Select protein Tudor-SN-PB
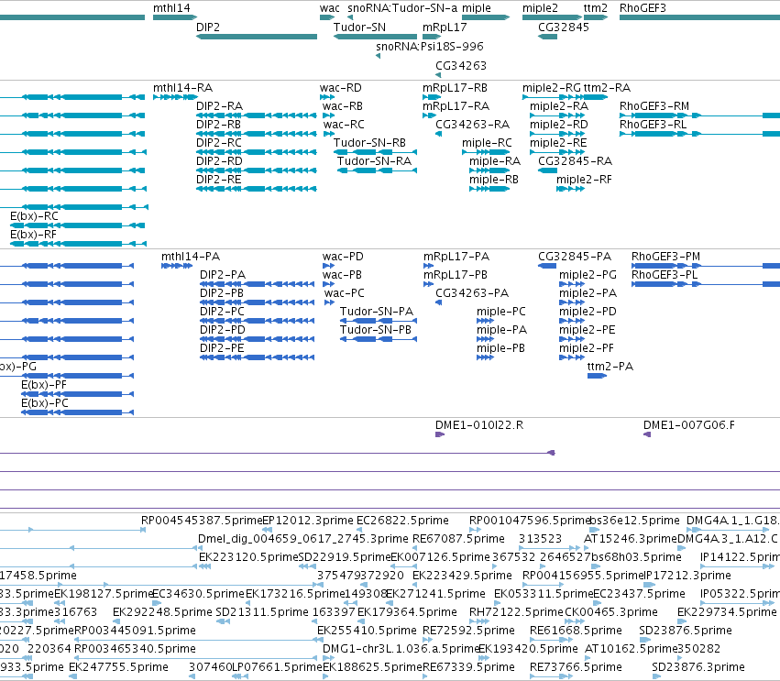The width and height of the screenshot is (780, 681). point(375,330)
